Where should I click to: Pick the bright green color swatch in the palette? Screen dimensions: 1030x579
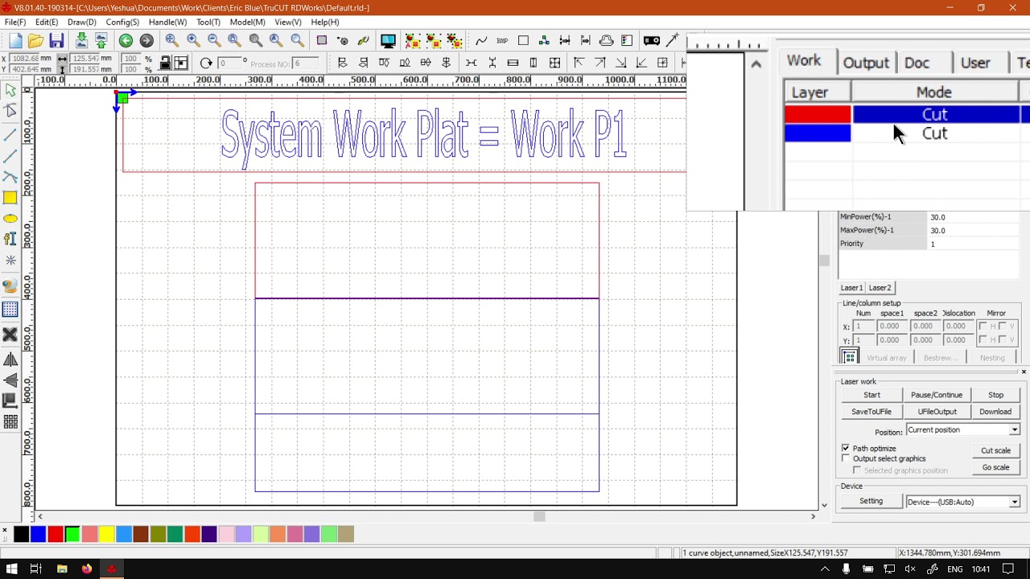pyautogui.click(x=72, y=533)
